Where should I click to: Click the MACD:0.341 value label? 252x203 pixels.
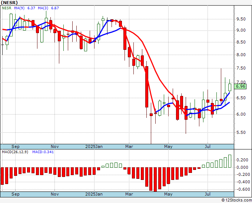pyautogui.click(x=43, y=152)
